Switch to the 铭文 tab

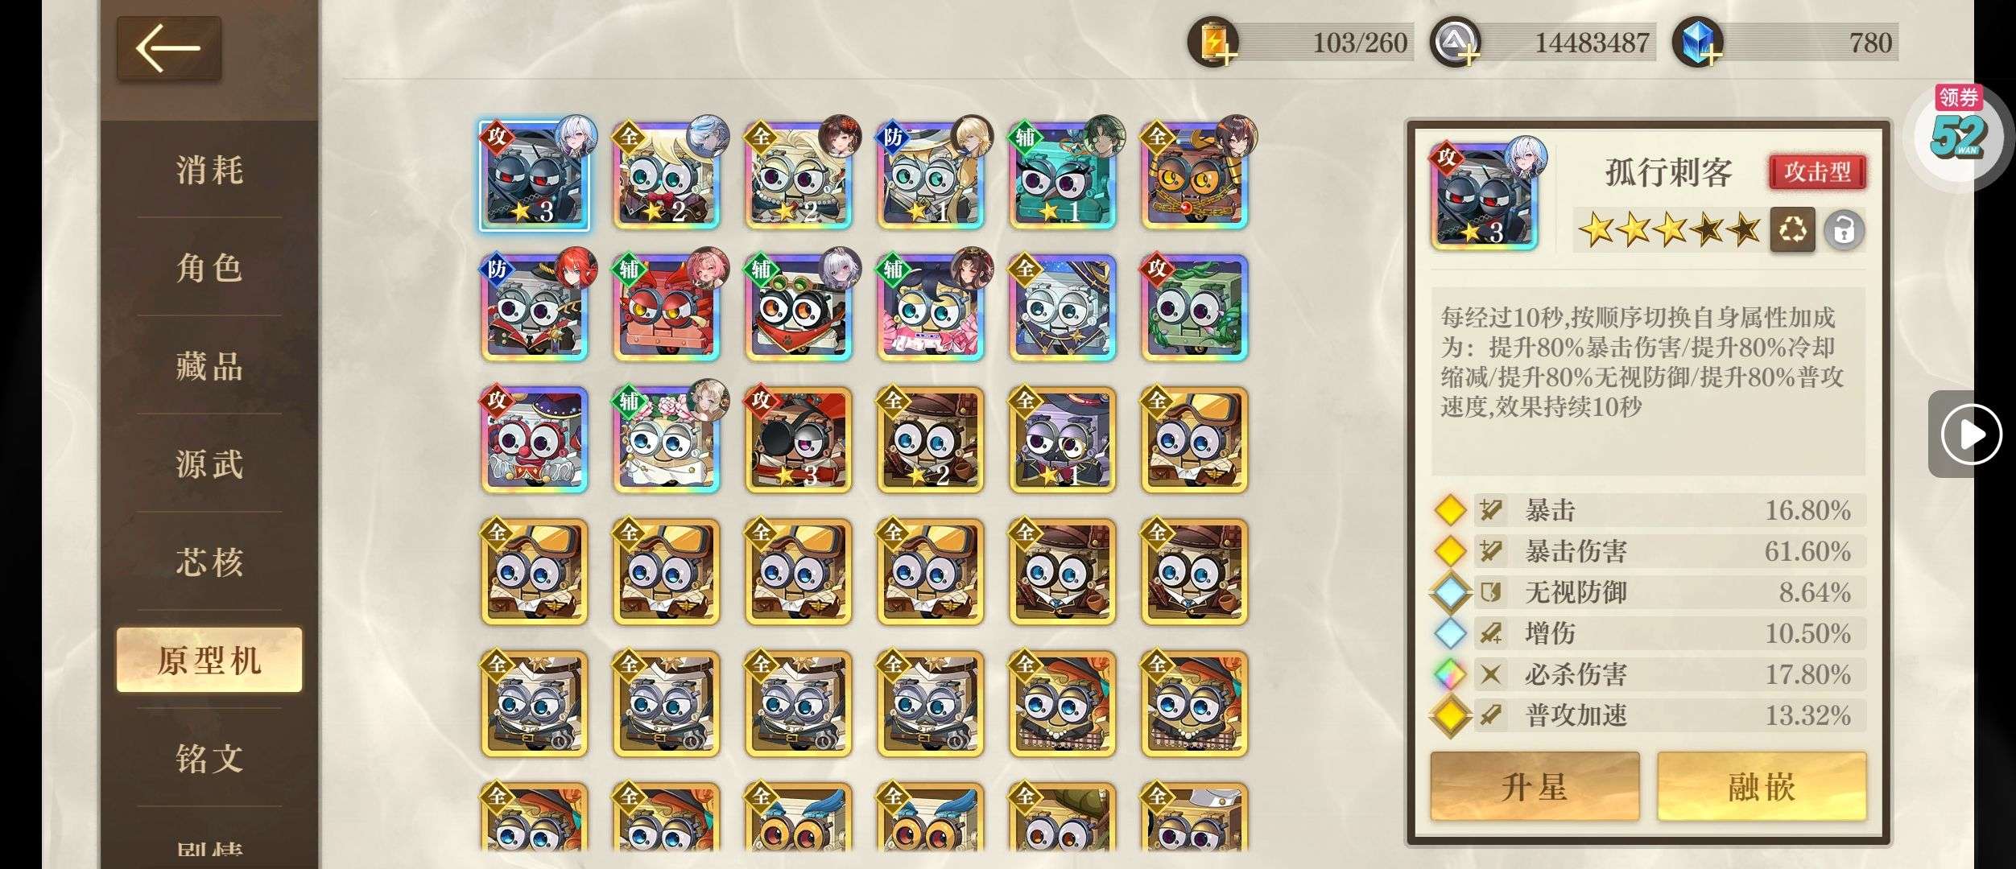[x=209, y=758]
